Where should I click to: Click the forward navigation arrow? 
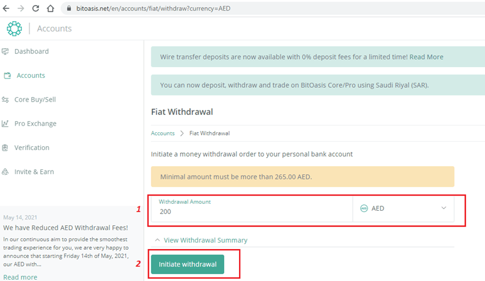(21, 8)
